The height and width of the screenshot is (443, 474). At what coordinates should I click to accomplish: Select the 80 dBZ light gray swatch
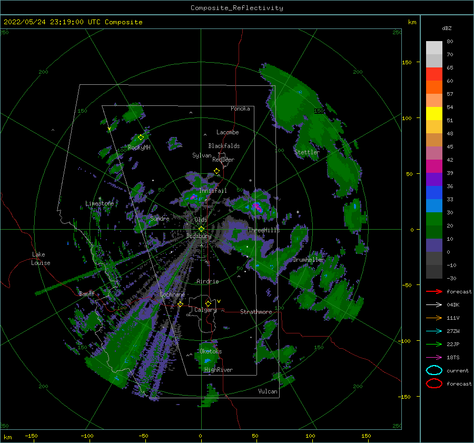(434, 48)
